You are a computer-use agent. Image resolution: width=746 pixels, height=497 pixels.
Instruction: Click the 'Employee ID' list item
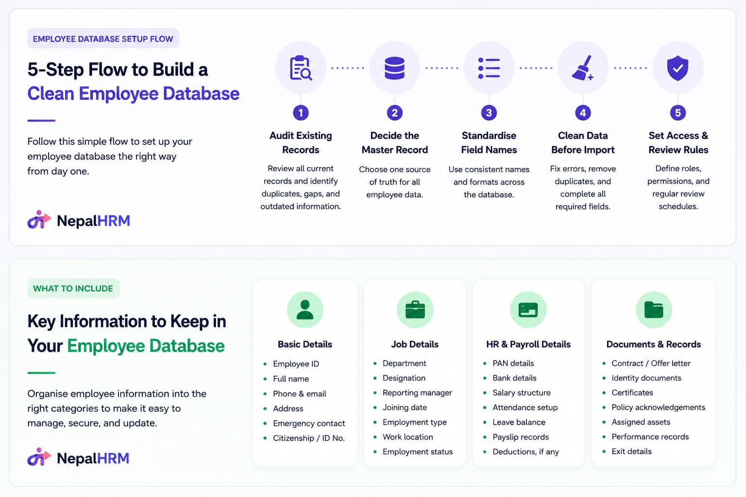pos(296,364)
